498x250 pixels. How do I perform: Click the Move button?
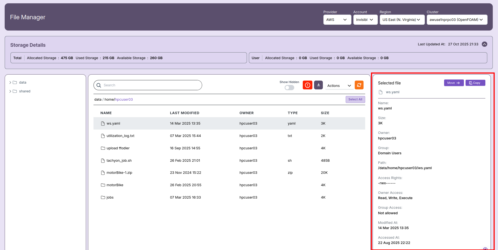click(454, 83)
